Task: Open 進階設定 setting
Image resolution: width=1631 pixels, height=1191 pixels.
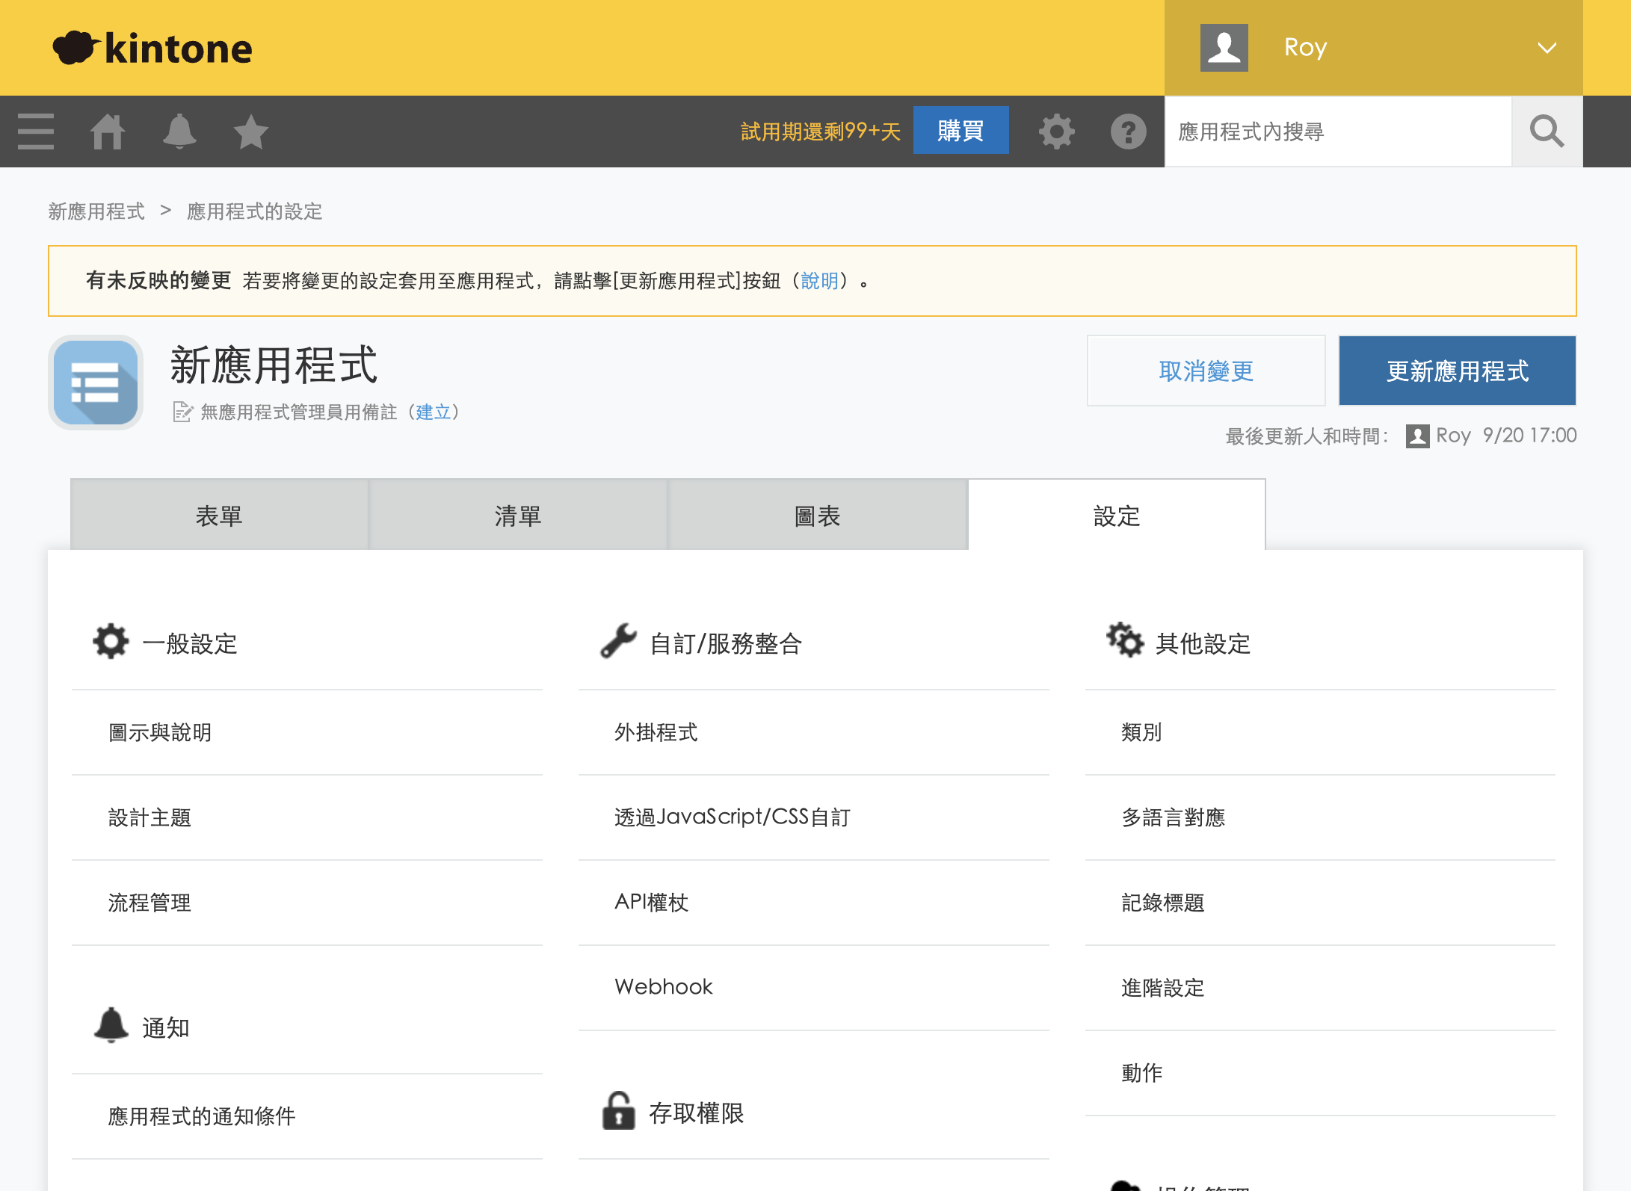Action: (x=1320, y=988)
